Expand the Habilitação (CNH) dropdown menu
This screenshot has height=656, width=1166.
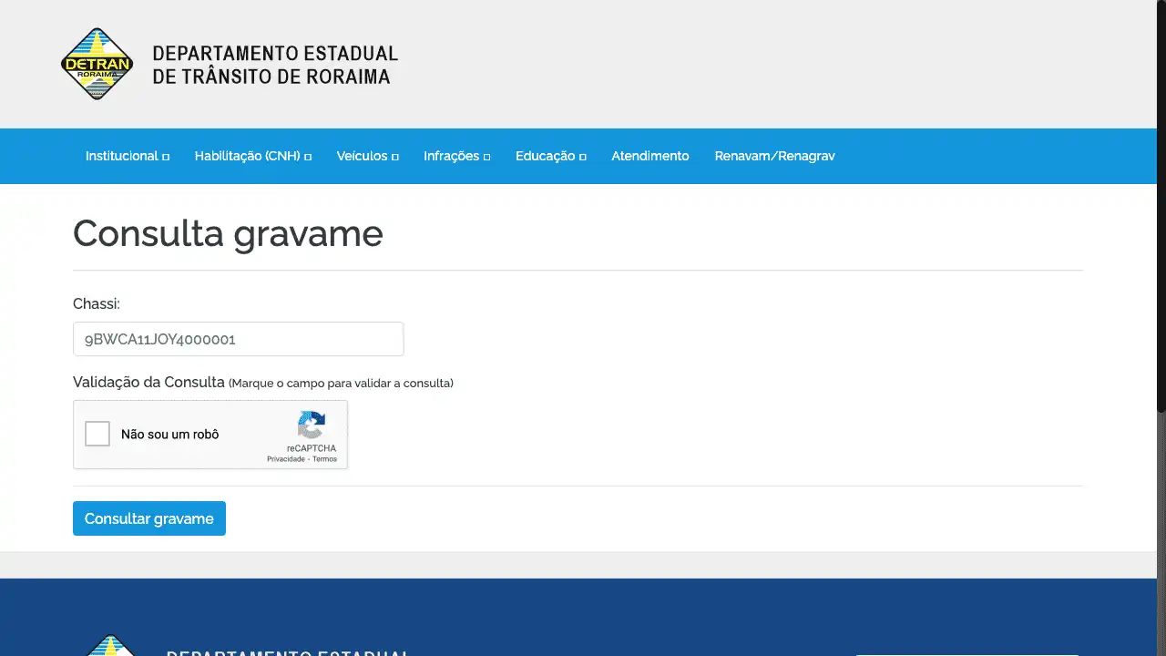[x=252, y=156]
